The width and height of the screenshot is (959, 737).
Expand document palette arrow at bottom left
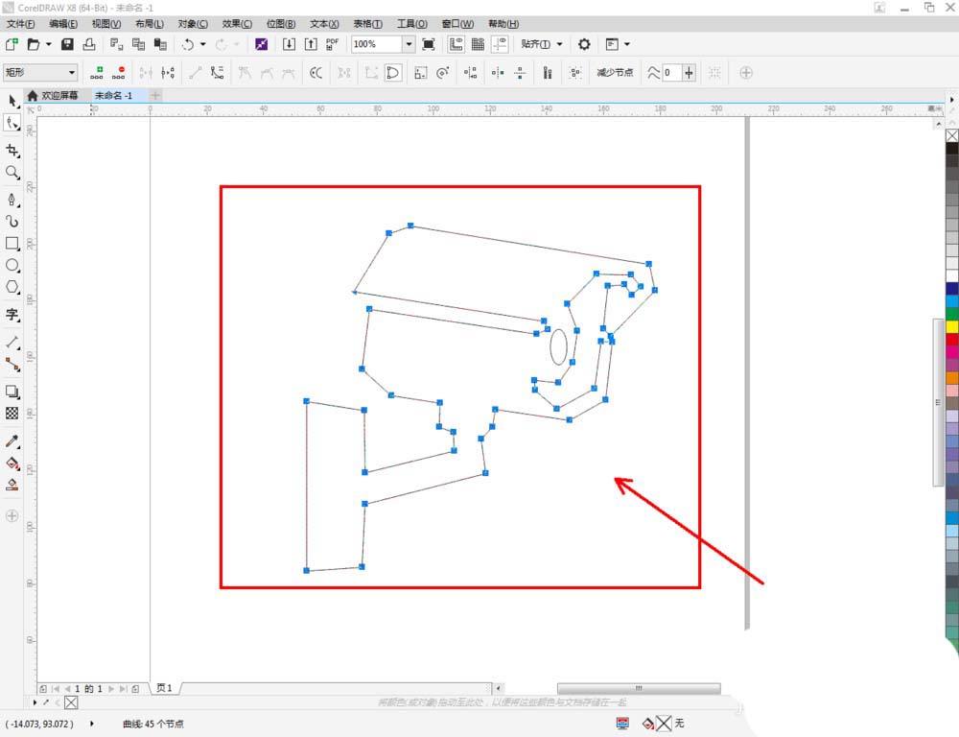tap(35, 702)
